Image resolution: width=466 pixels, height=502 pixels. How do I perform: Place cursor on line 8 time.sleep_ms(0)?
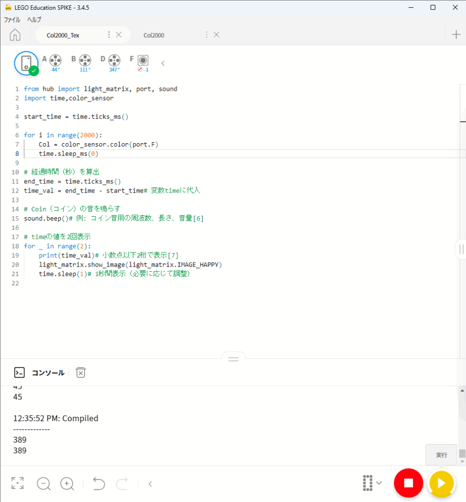click(x=69, y=153)
